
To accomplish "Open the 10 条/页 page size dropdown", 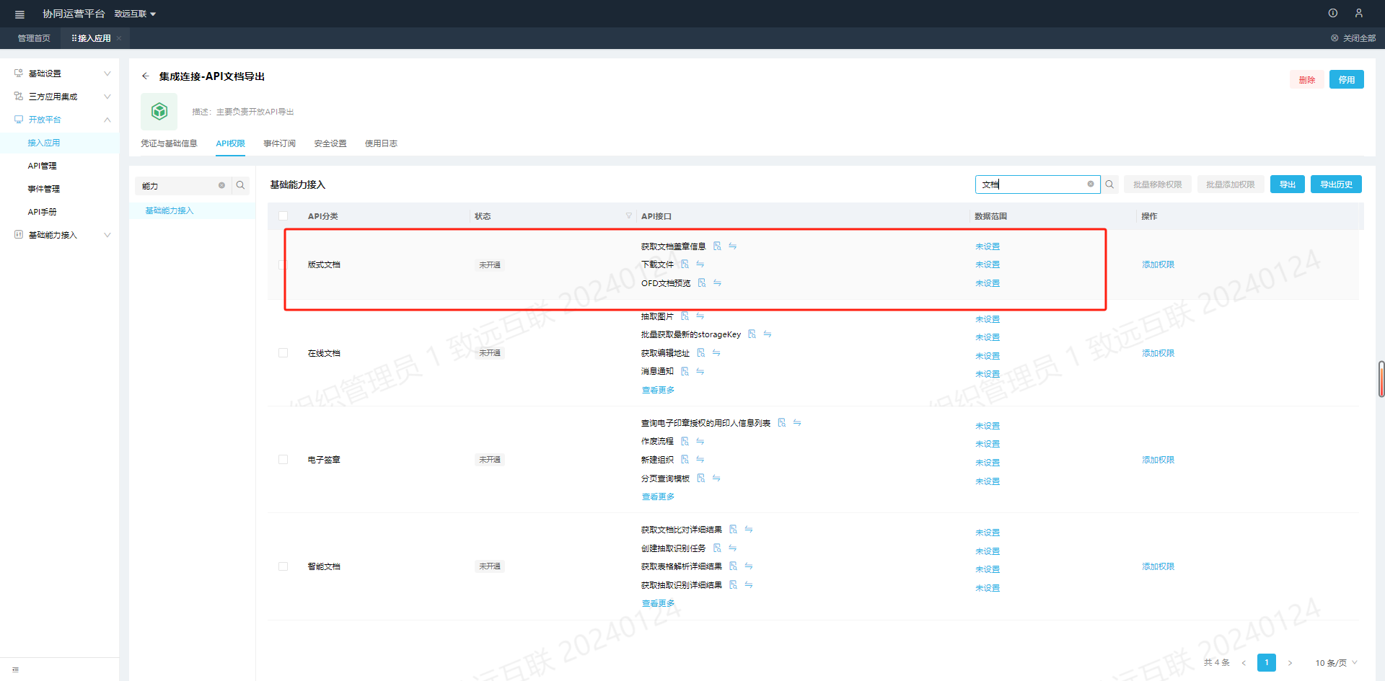I will tap(1336, 663).
